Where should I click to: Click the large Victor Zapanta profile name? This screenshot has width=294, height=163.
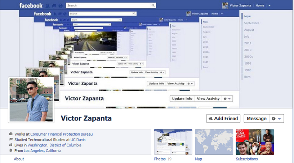click(x=86, y=118)
